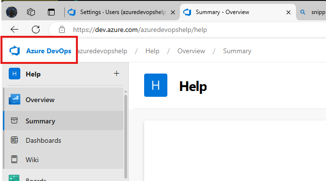Open the Summary breadcrumb link
The height and width of the screenshot is (181, 326).
click(x=237, y=51)
